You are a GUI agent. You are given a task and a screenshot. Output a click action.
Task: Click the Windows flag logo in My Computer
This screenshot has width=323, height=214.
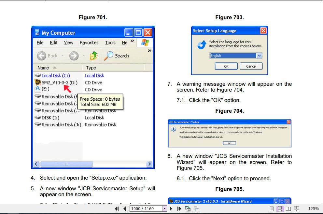(x=145, y=43)
